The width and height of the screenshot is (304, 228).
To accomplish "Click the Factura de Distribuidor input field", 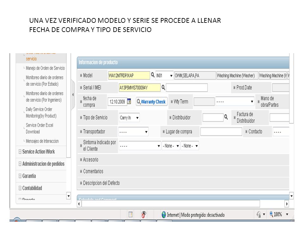I will [x=279, y=117].
